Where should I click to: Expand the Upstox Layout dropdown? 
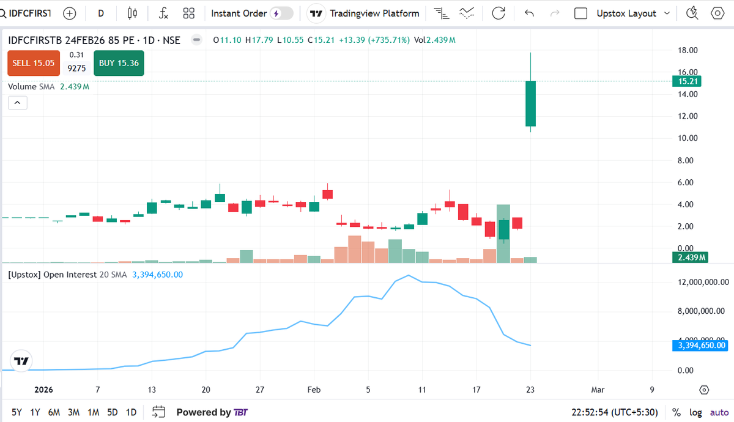pos(633,13)
